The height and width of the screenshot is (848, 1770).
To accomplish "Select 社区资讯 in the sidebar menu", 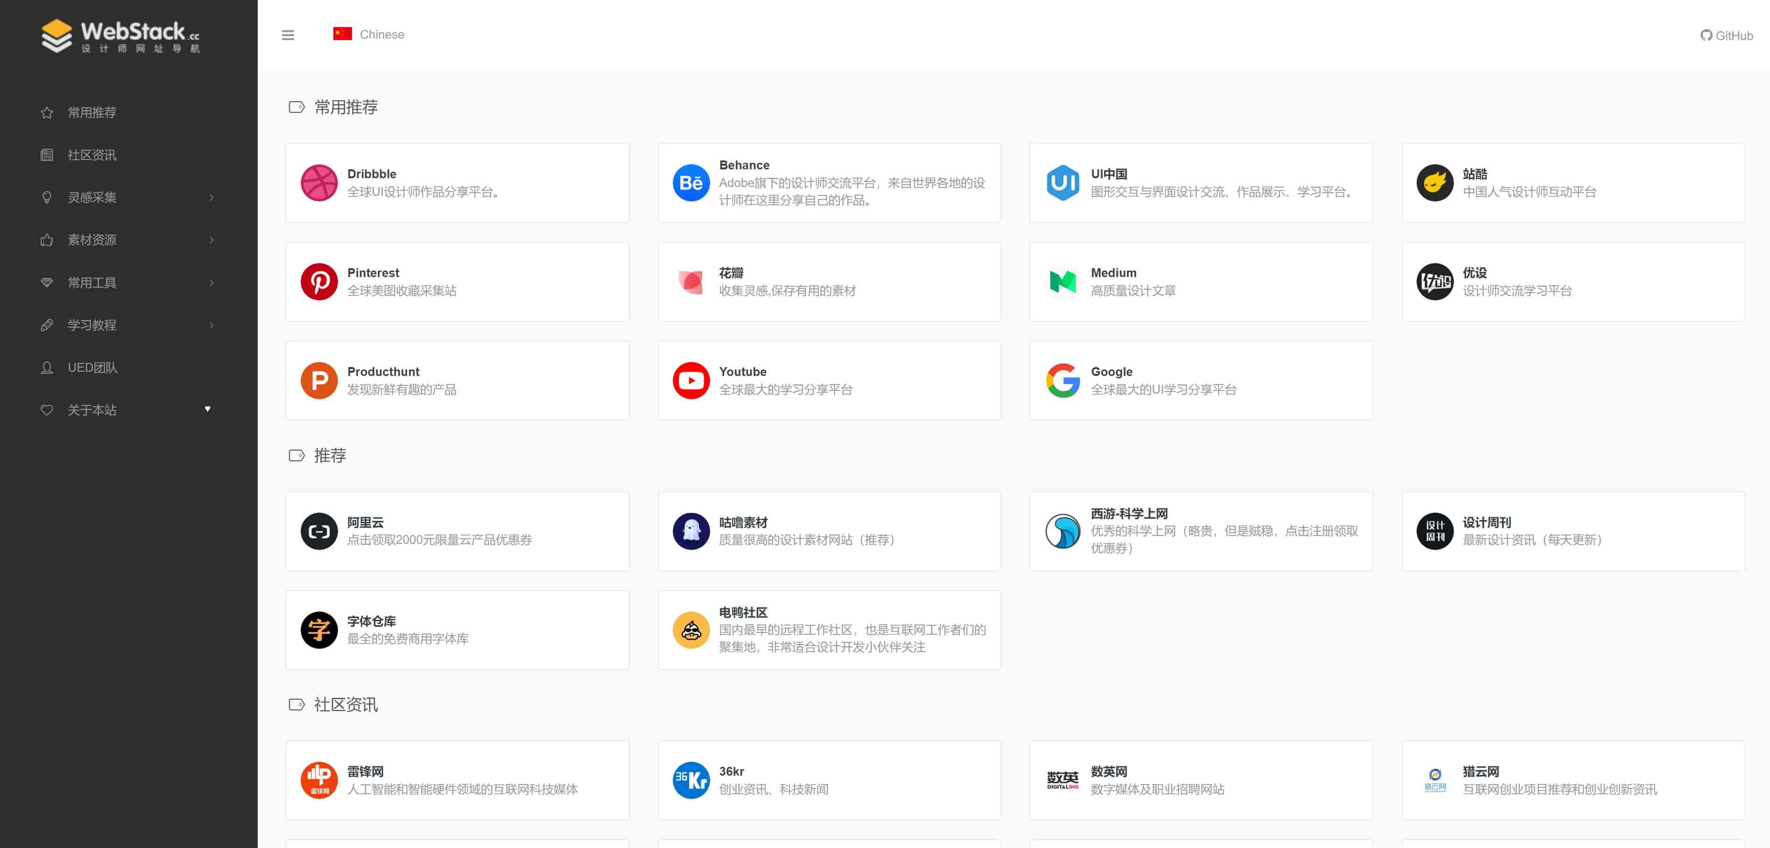I will 92,155.
